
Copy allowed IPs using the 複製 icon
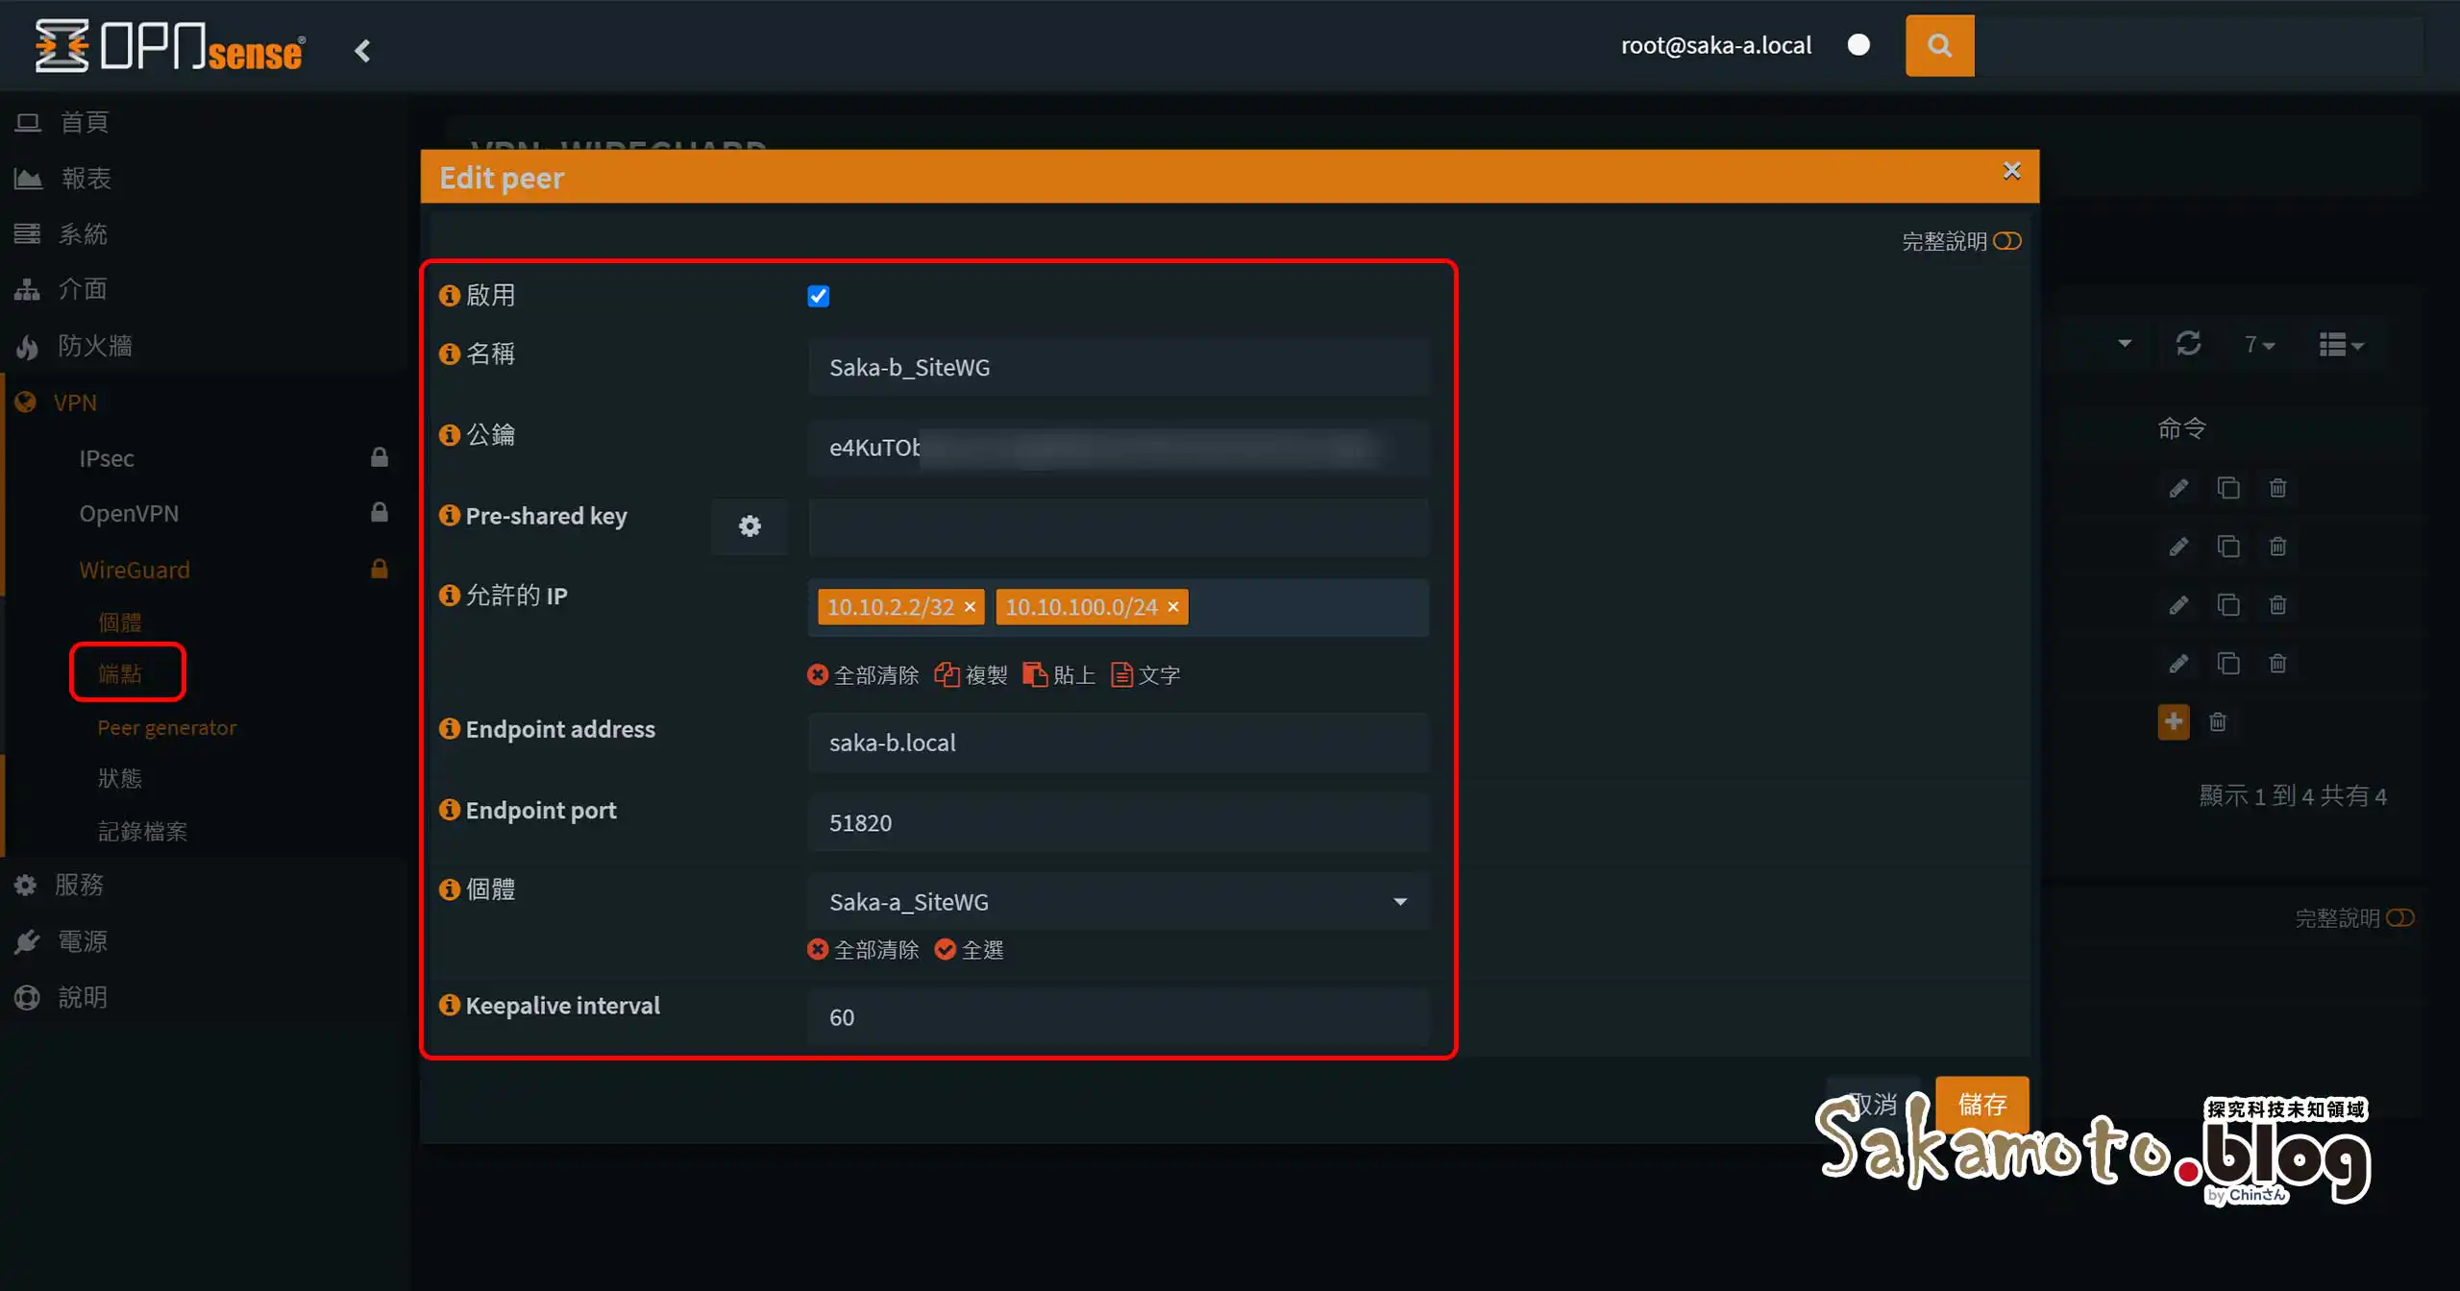(x=971, y=674)
